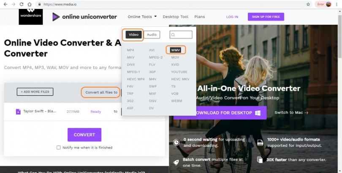Viewport: 342px width, 173px height.
Task: Bookmark this page with the star icon
Action: 308,4
